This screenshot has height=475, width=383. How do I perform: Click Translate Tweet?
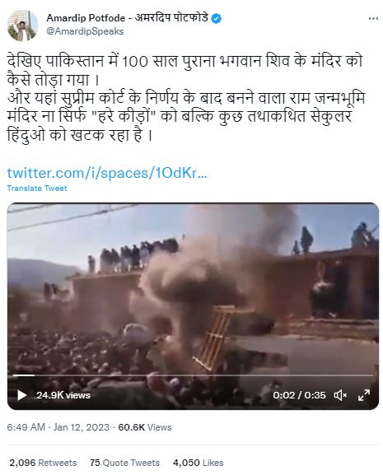click(37, 189)
